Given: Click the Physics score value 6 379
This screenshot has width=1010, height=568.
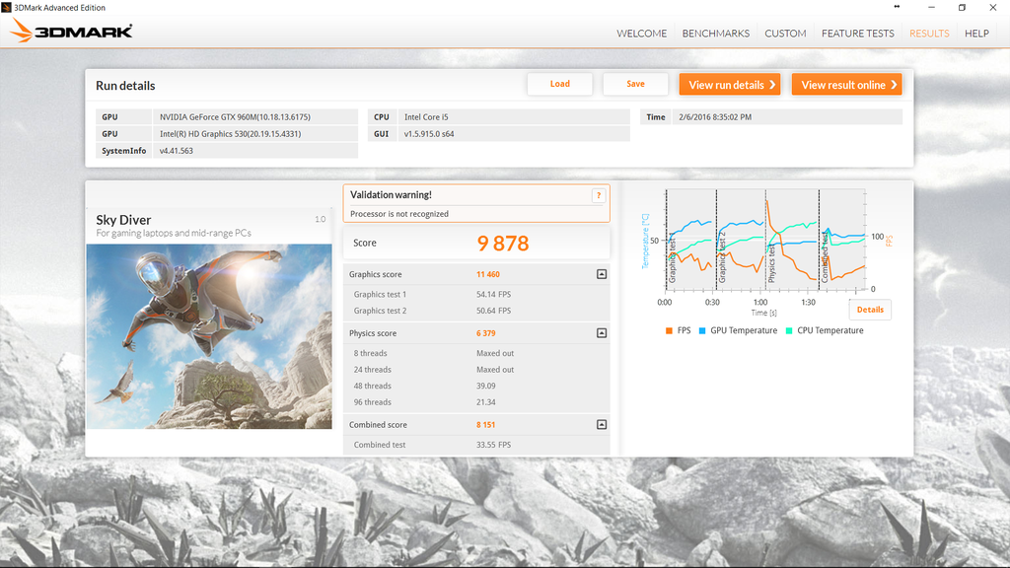Looking at the screenshot, I should (x=486, y=333).
